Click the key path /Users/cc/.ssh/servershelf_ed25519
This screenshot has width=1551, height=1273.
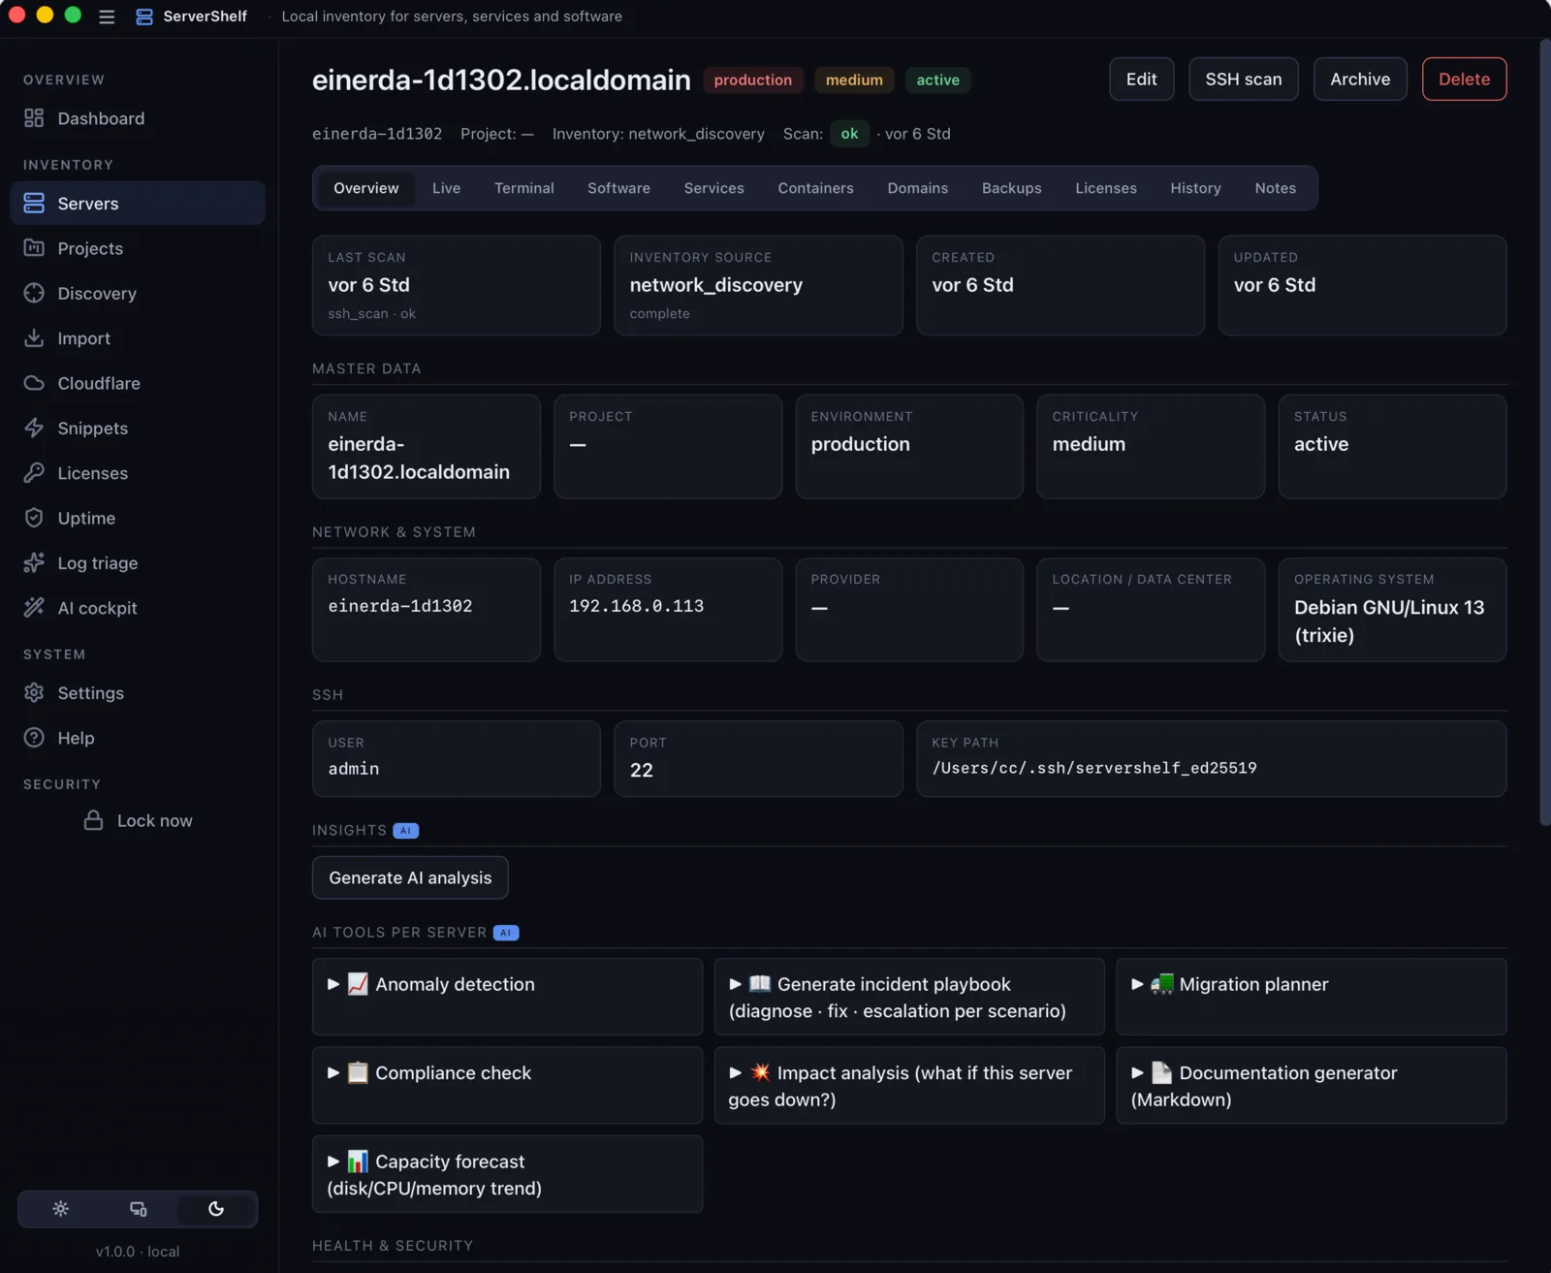click(x=1094, y=768)
